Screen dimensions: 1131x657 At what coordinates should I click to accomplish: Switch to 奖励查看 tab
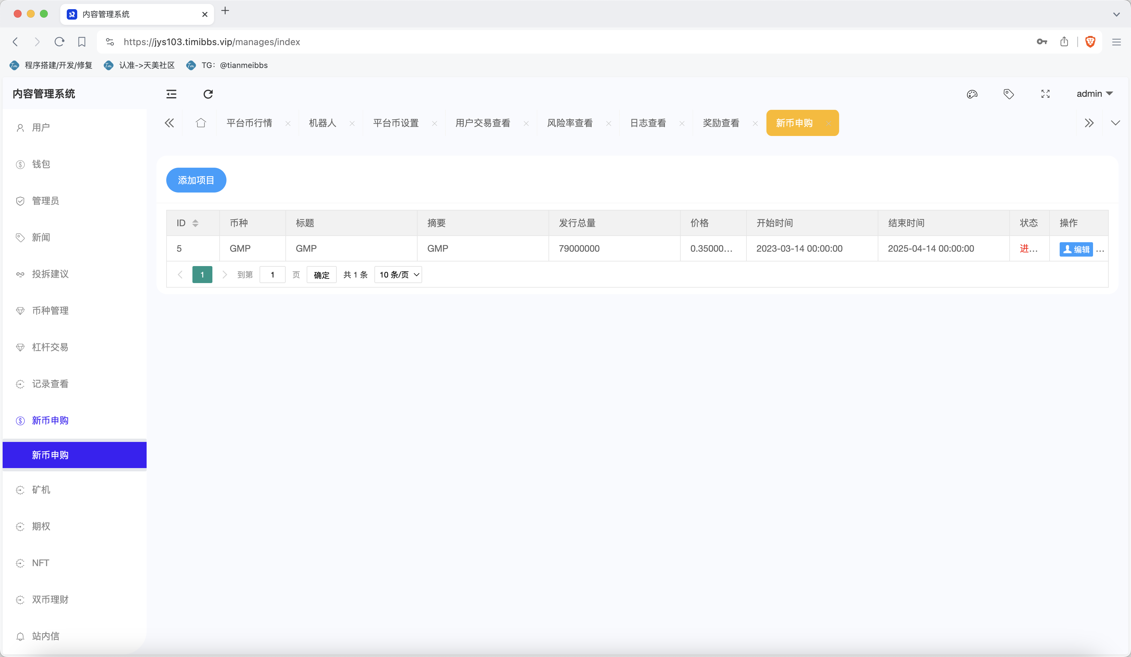(721, 123)
